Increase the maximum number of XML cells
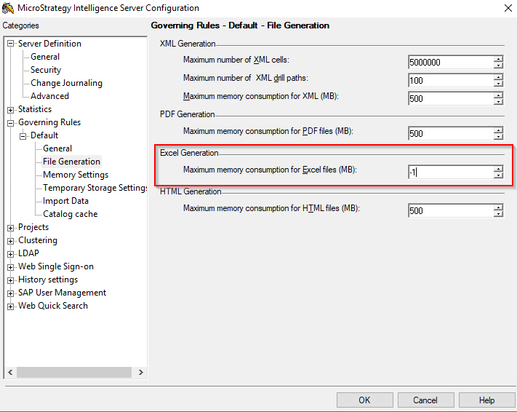The width and height of the screenshot is (517, 412). pos(498,59)
